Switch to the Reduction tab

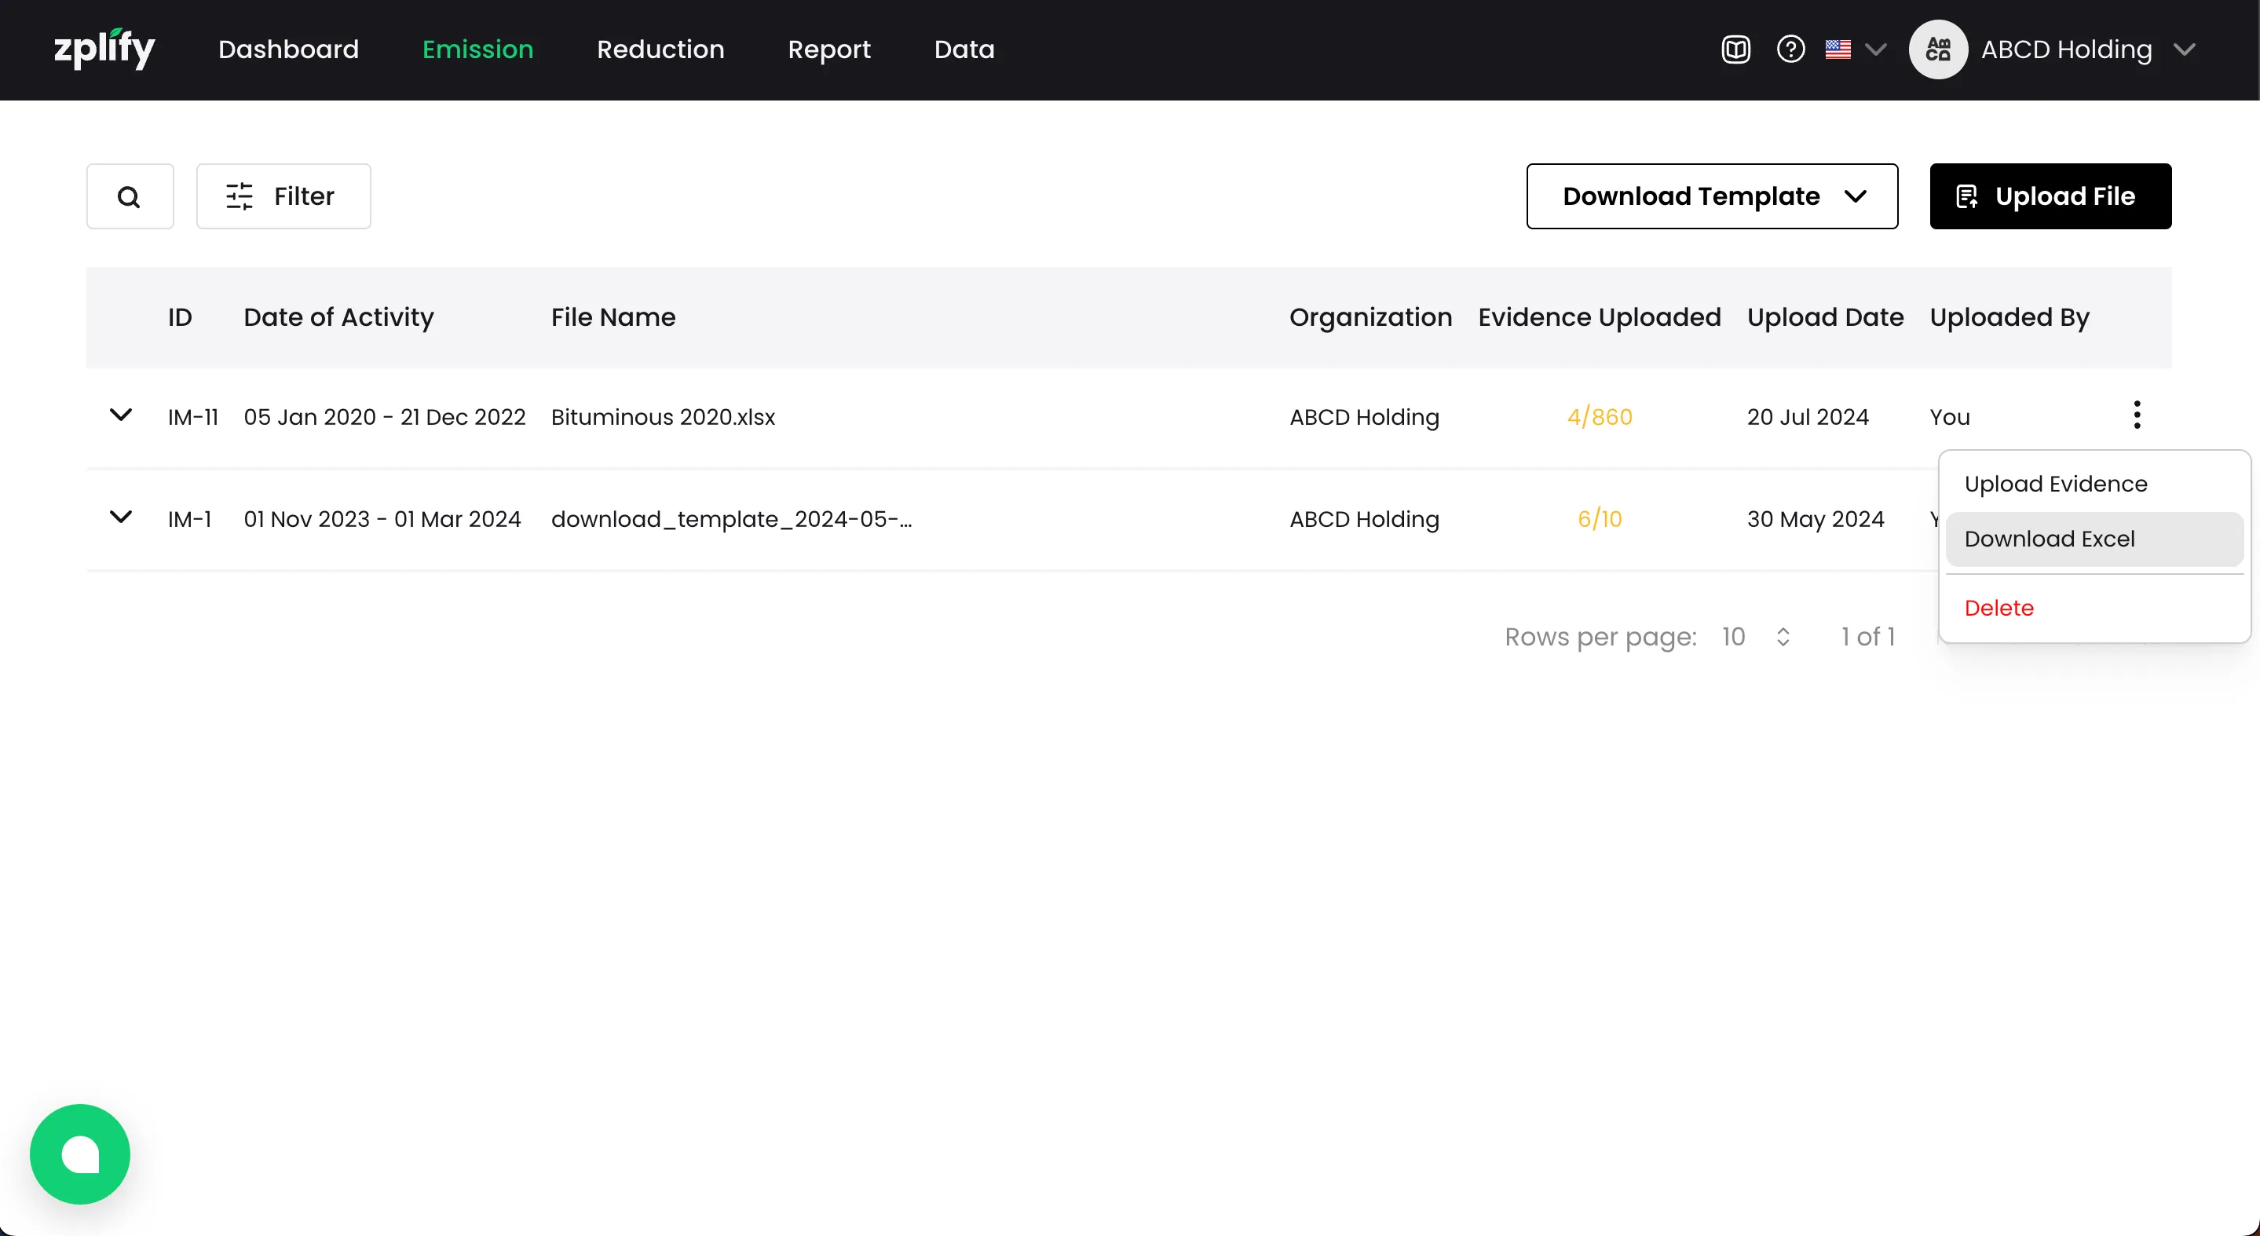tap(660, 49)
